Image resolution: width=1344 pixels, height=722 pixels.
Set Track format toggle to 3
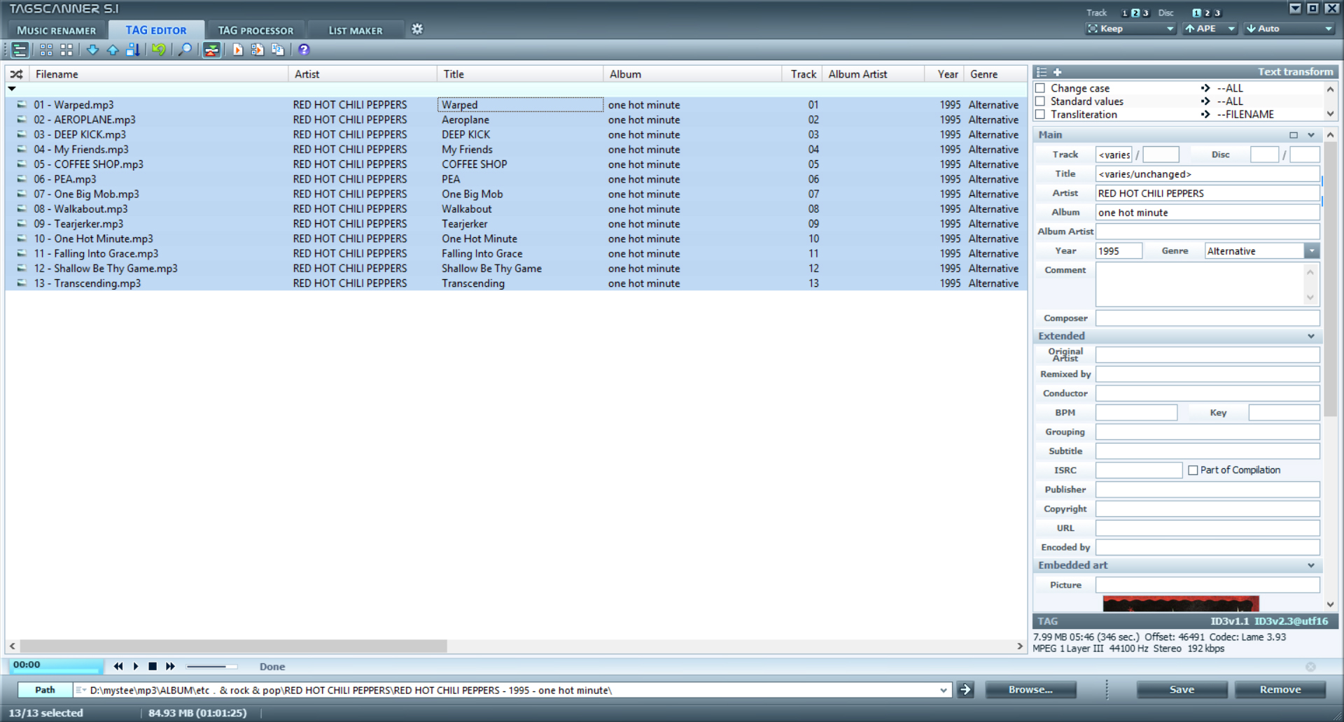click(1146, 13)
